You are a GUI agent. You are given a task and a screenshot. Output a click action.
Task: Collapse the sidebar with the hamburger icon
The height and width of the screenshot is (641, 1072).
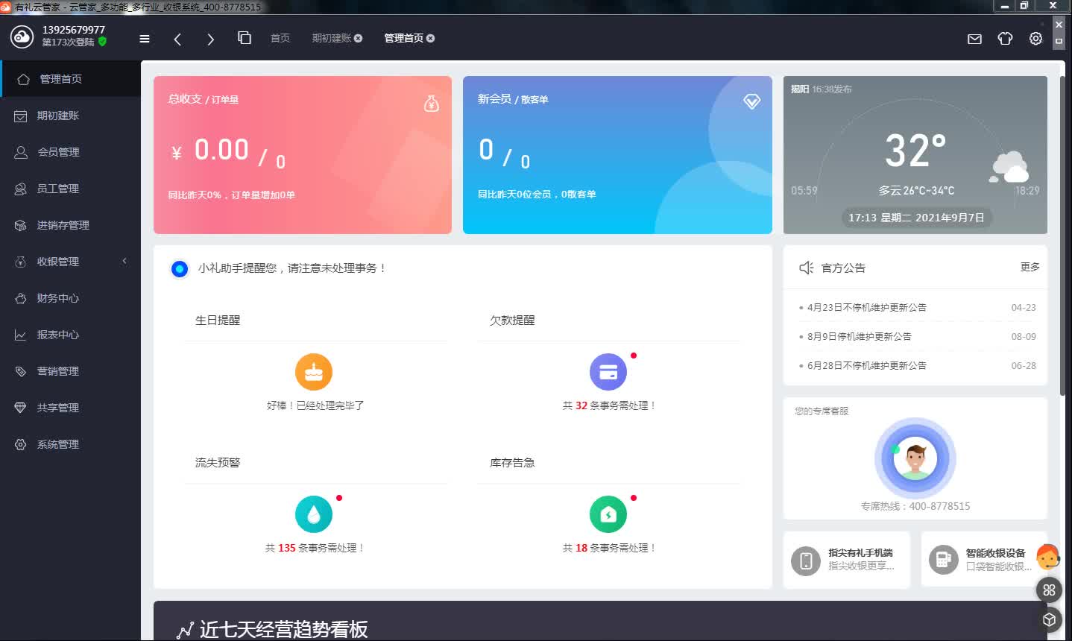pyautogui.click(x=145, y=38)
